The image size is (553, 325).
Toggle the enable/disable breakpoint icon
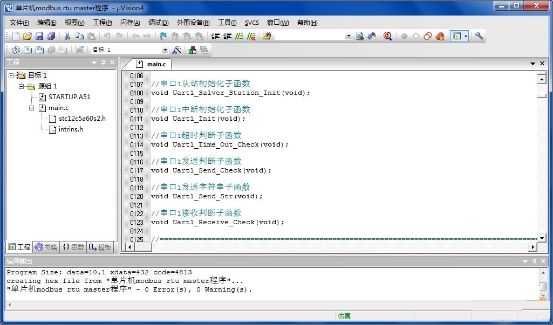point(415,36)
